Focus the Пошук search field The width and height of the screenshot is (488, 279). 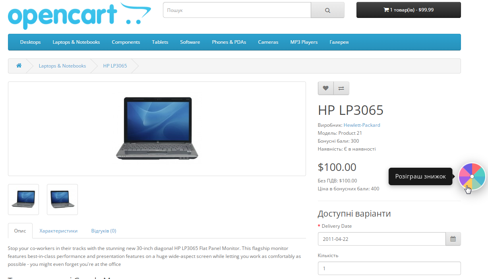(237, 10)
